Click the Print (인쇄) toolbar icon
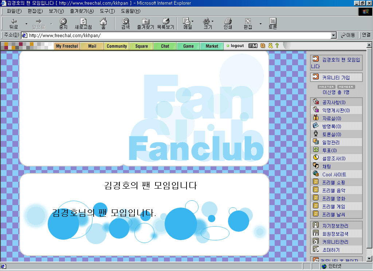Image resolution: width=373 pixels, height=271 pixels. (x=228, y=23)
